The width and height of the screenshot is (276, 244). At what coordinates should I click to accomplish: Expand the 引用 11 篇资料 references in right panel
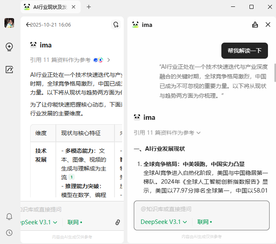click(167, 133)
